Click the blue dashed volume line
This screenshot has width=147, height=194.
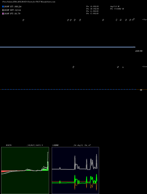pos(69,89)
